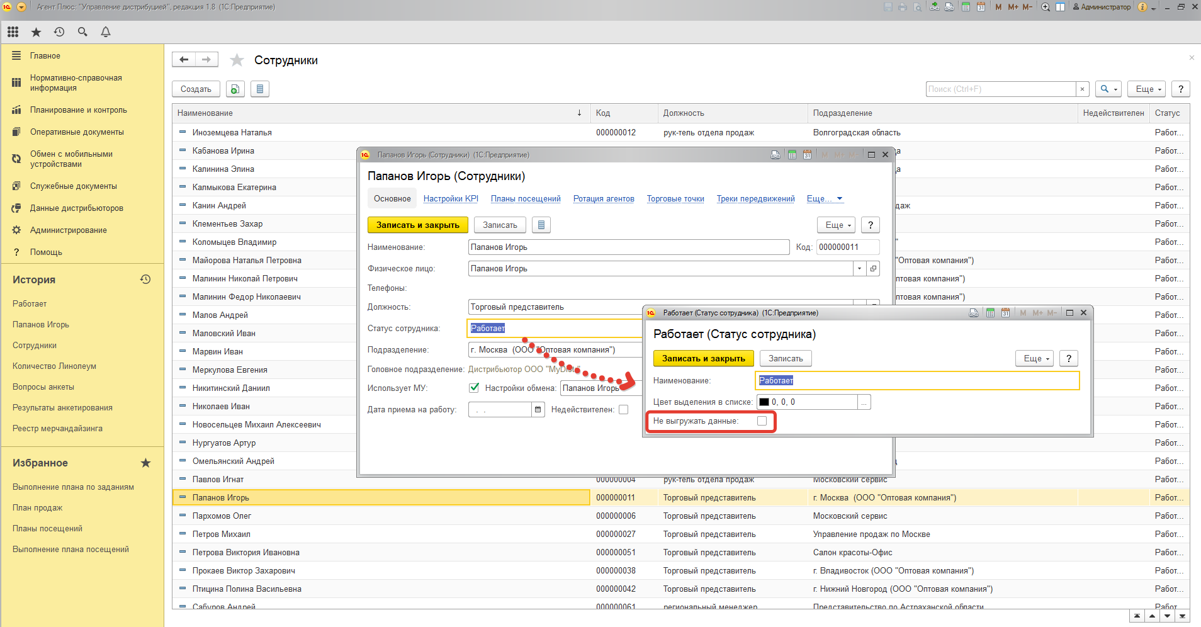Click the back arrow in Сотрудники list
This screenshot has width=1201, height=627.
pyautogui.click(x=184, y=59)
